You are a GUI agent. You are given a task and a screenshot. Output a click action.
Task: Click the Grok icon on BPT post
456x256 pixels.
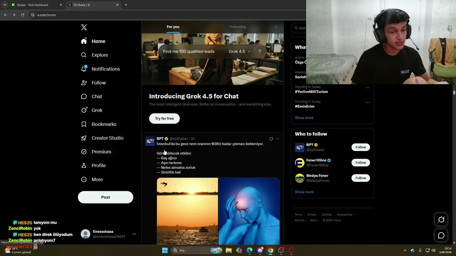coord(271,139)
